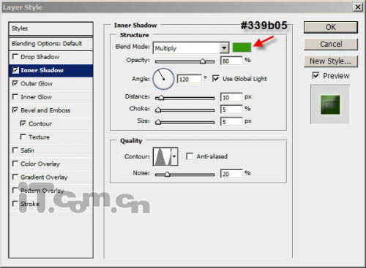Toggle Use Global Light checkbox
The width and height of the screenshot is (366, 268).
[215, 78]
